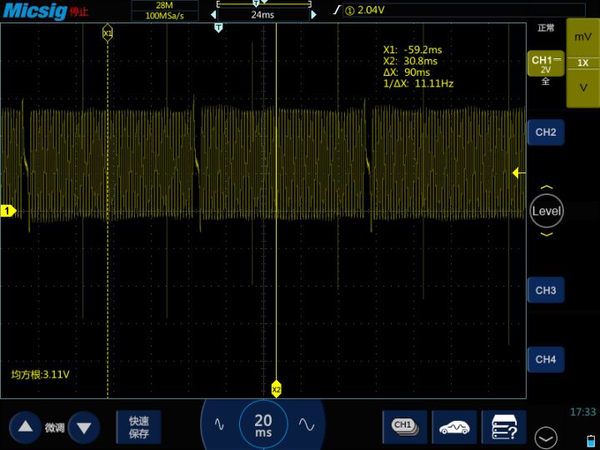Expand the bottom-right circular chevron menu
The width and height of the screenshot is (600, 450).
pyautogui.click(x=547, y=436)
